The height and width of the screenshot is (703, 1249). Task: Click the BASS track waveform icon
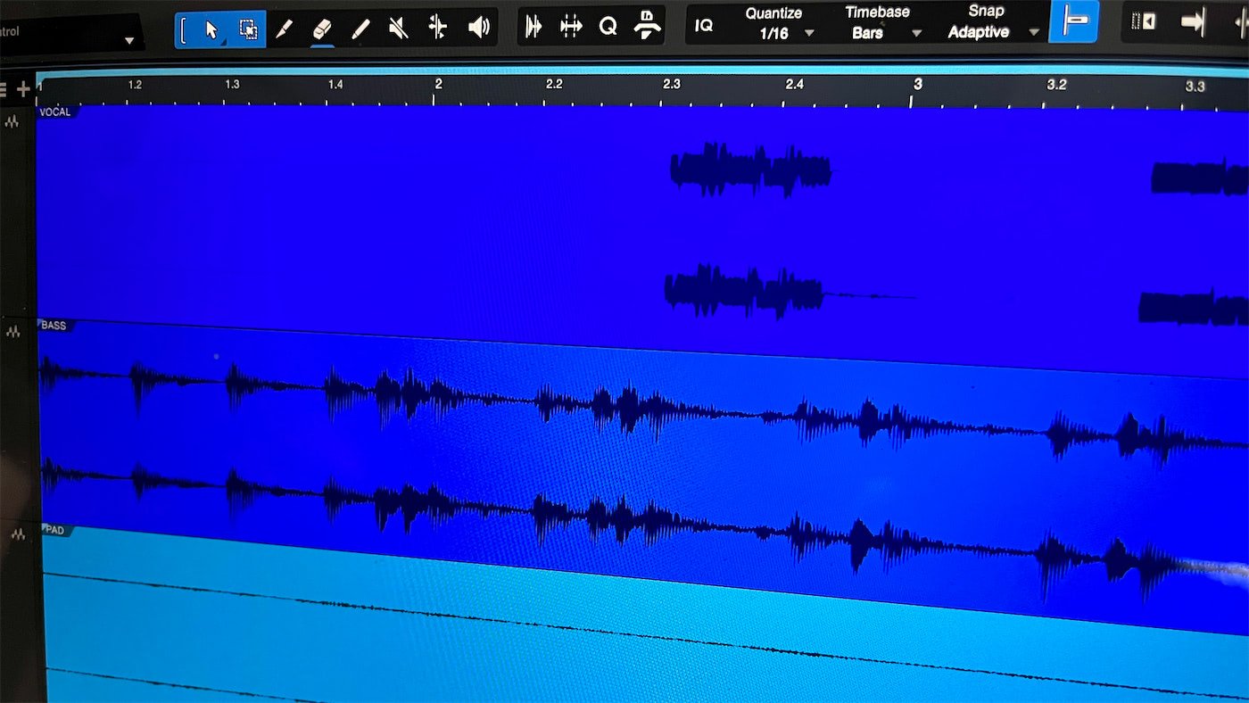tap(12, 332)
